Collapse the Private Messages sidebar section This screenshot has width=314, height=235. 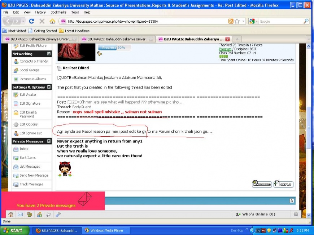(x=49, y=141)
